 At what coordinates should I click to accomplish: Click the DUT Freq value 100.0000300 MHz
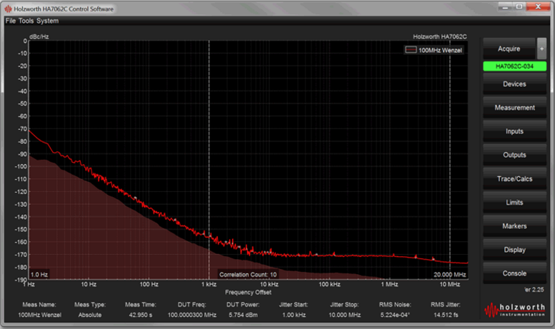[192, 315]
